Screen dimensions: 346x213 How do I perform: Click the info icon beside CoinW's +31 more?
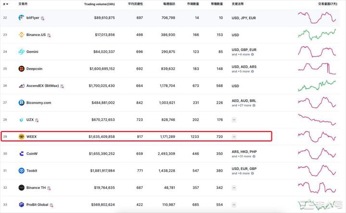pos(254,156)
